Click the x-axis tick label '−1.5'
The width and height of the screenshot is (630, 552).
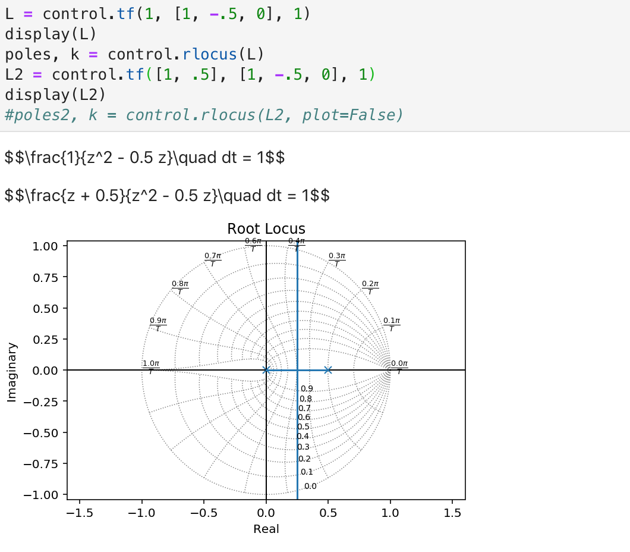pos(79,513)
